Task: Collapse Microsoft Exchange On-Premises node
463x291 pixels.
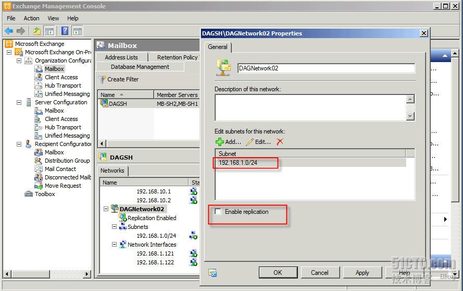Action: pos(9,52)
